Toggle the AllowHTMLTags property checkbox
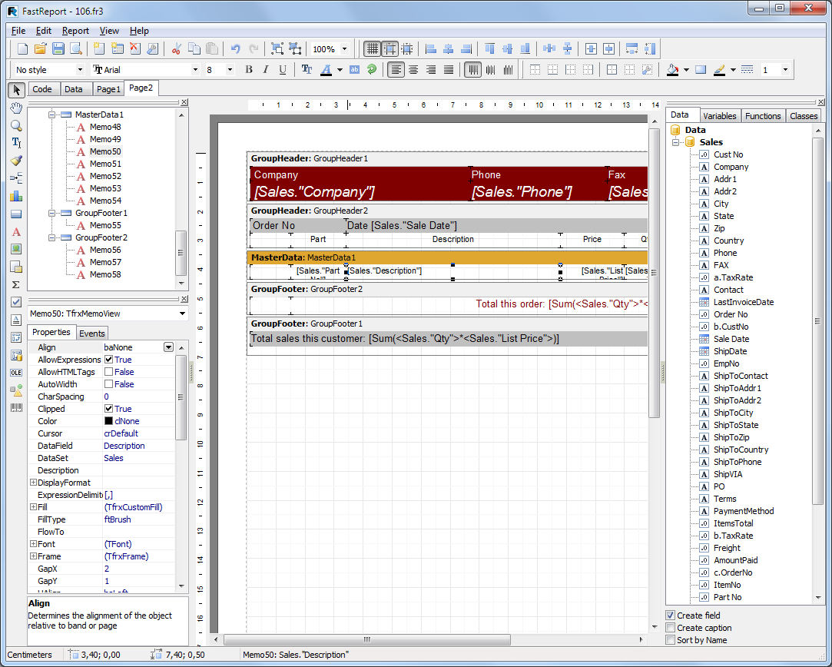 point(109,372)
